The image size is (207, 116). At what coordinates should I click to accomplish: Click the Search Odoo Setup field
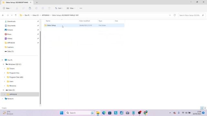pos(192,15)
